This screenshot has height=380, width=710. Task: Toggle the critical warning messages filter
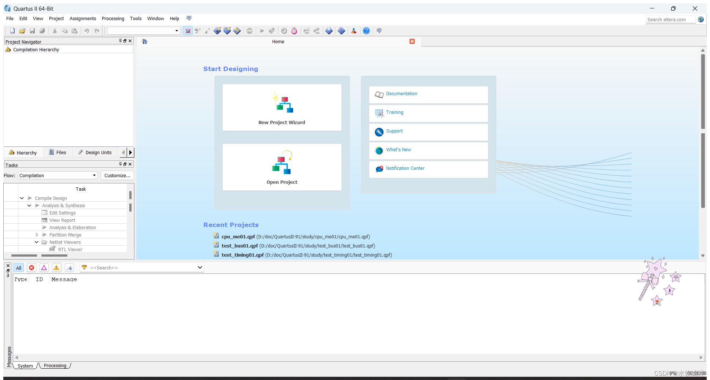(x=44, y=268)
